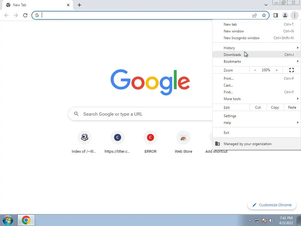The height and width of the screenshot is (226, 301).
Task: Open Action Center flag icon
Action: click(x=264, y=220)
